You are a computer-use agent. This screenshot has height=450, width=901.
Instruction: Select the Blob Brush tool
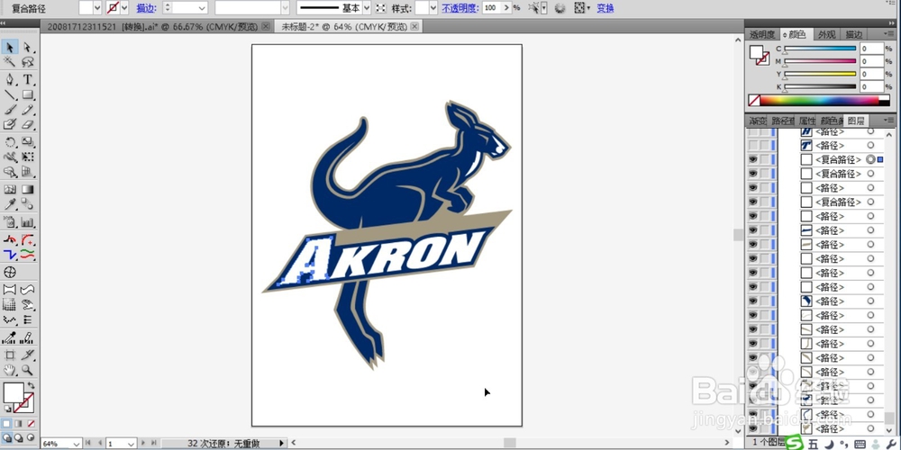[10, 124]
